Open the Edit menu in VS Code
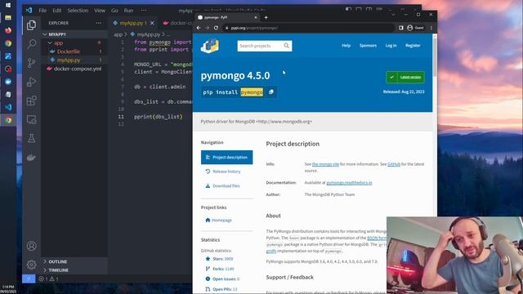Screen dimensions: 523x294 pos(57,11)
